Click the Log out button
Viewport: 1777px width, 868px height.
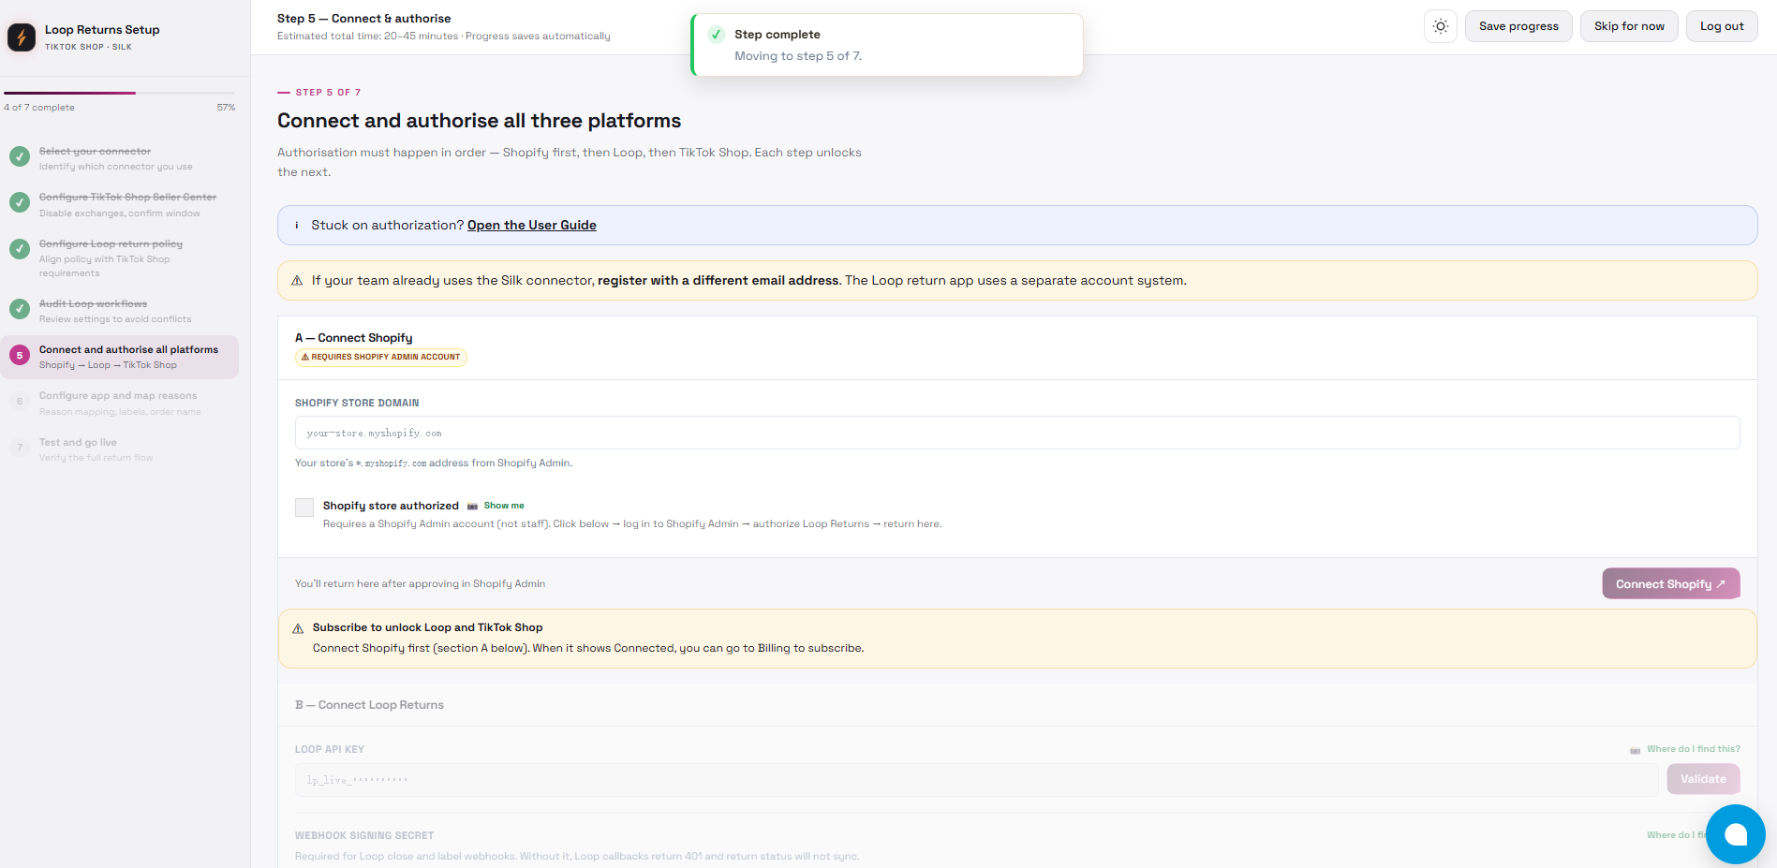pyautogui.click(x=1722, y=26)
